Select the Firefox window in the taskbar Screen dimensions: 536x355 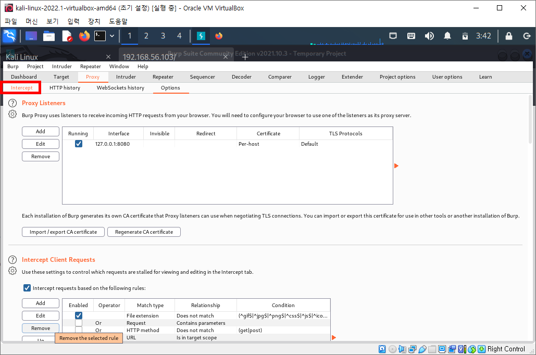click(219, 36)
